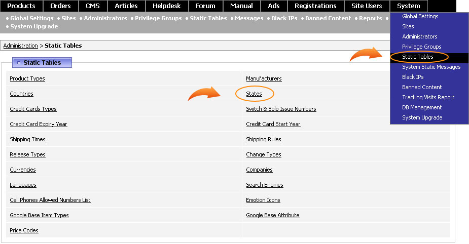
Task: Open the Credit Card Start Year link
Action: (273, 124)
